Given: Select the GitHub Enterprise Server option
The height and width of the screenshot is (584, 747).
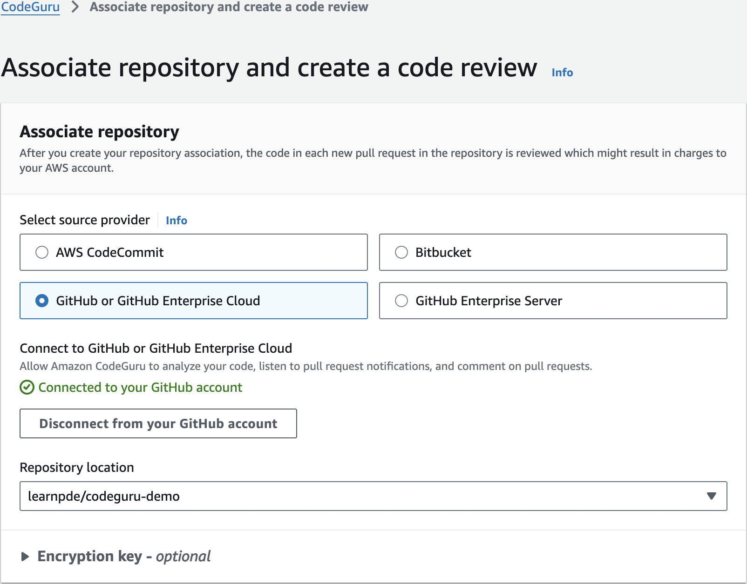Looking at the screenshot, I should (553, 301).
